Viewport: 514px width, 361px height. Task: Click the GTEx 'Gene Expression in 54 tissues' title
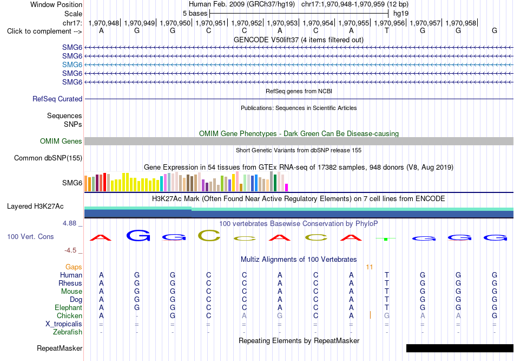(299, 167)
